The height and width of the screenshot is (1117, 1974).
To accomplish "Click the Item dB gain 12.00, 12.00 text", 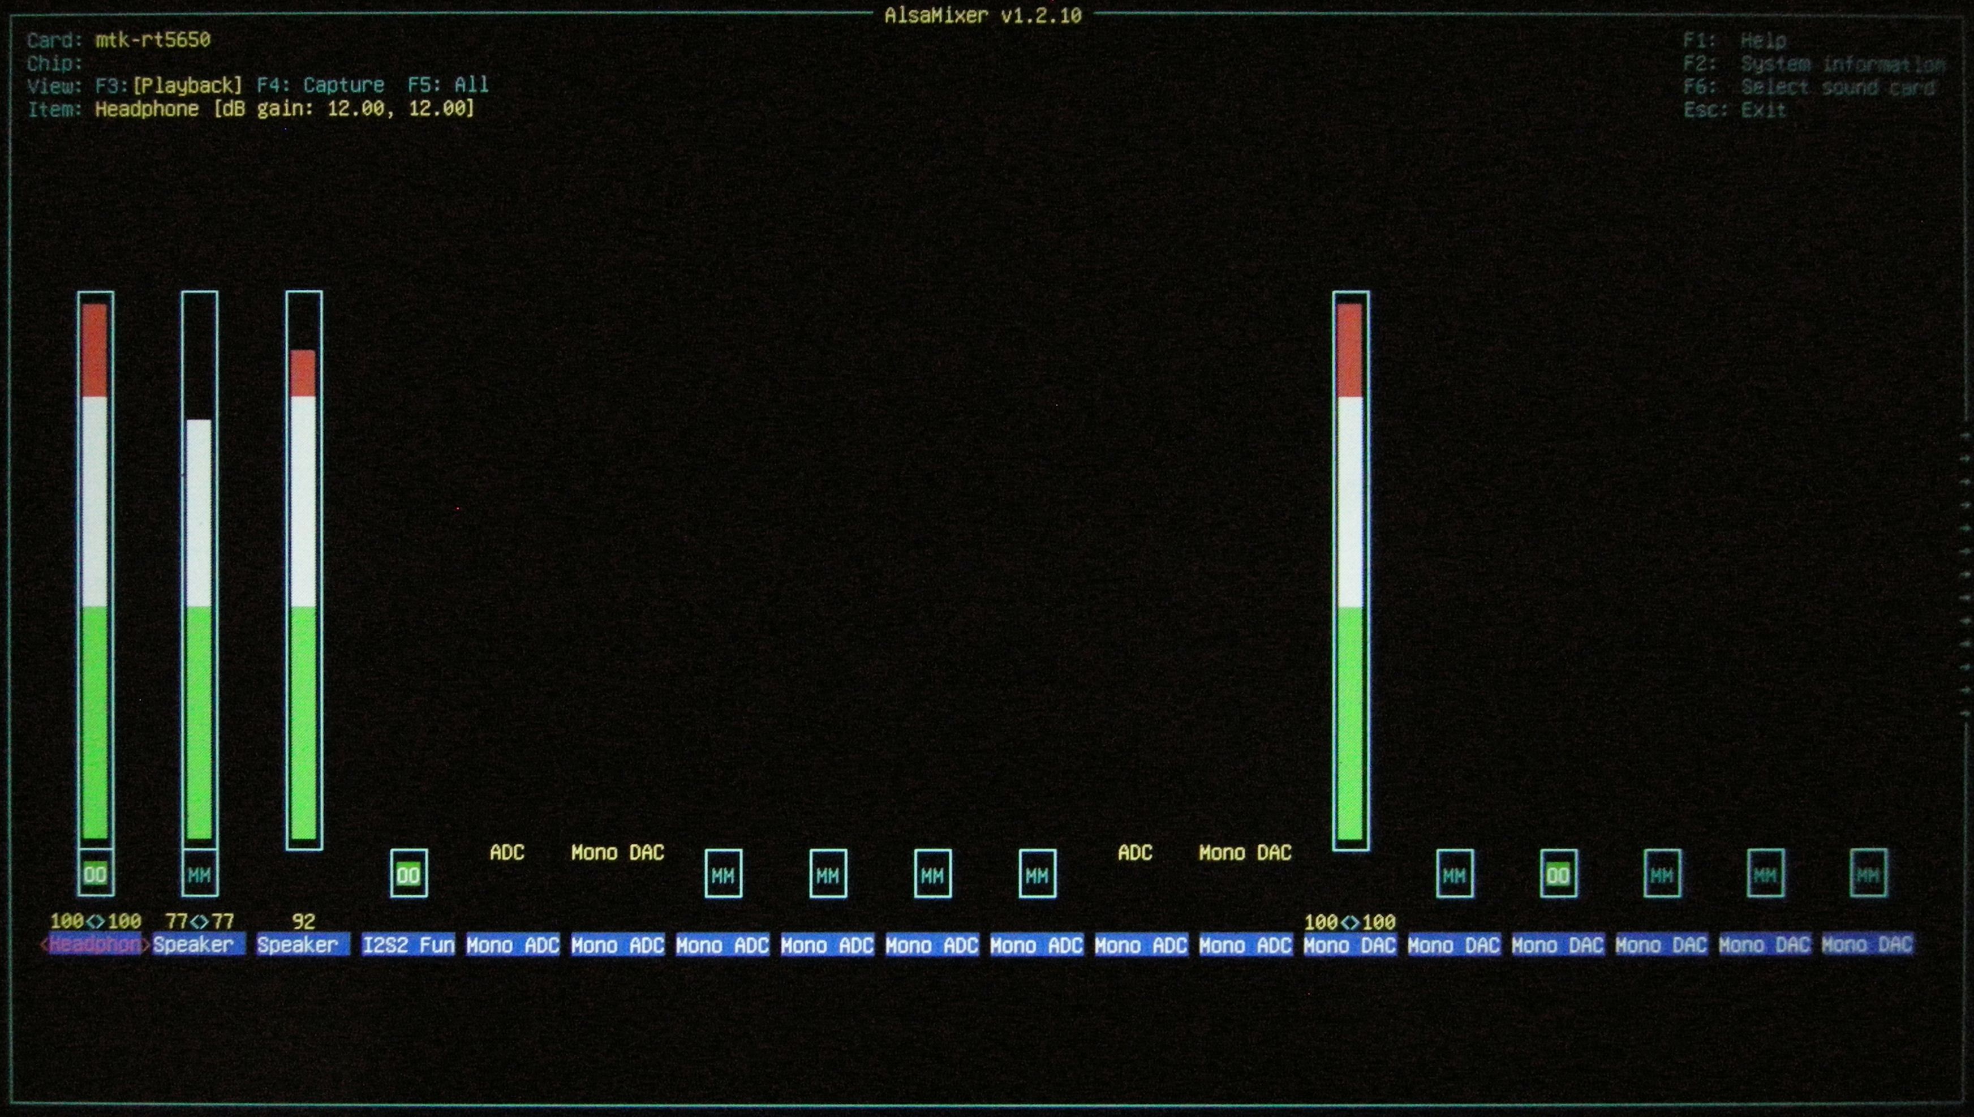I will 345,108.
